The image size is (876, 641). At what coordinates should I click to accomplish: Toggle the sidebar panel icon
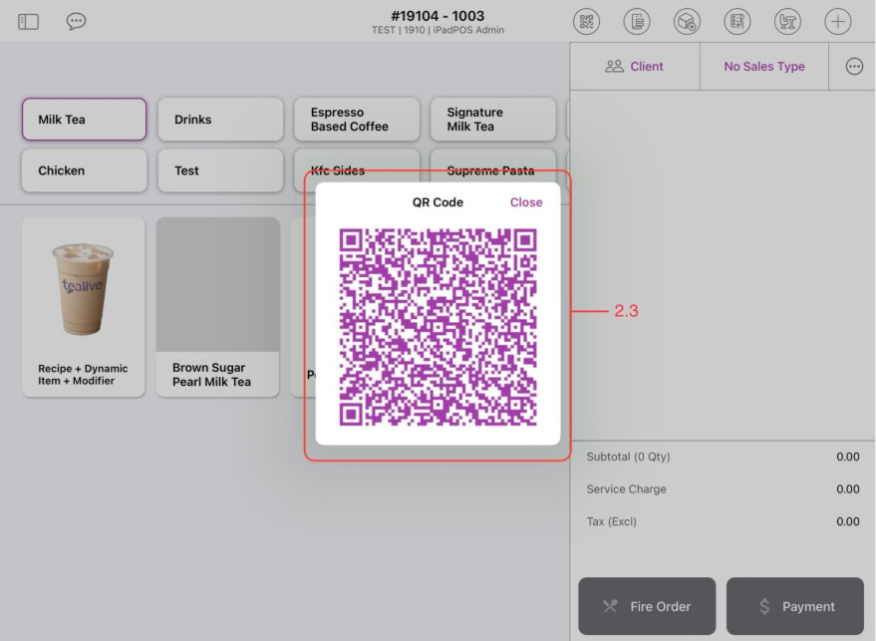[x=28, y=20]
